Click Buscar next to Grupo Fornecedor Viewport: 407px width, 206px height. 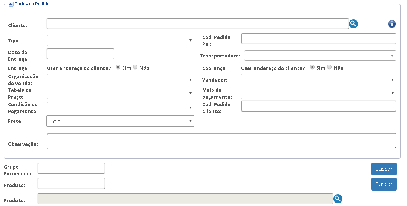click(x=384, y=169)
